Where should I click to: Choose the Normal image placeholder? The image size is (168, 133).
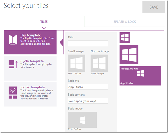pos(99,63)
